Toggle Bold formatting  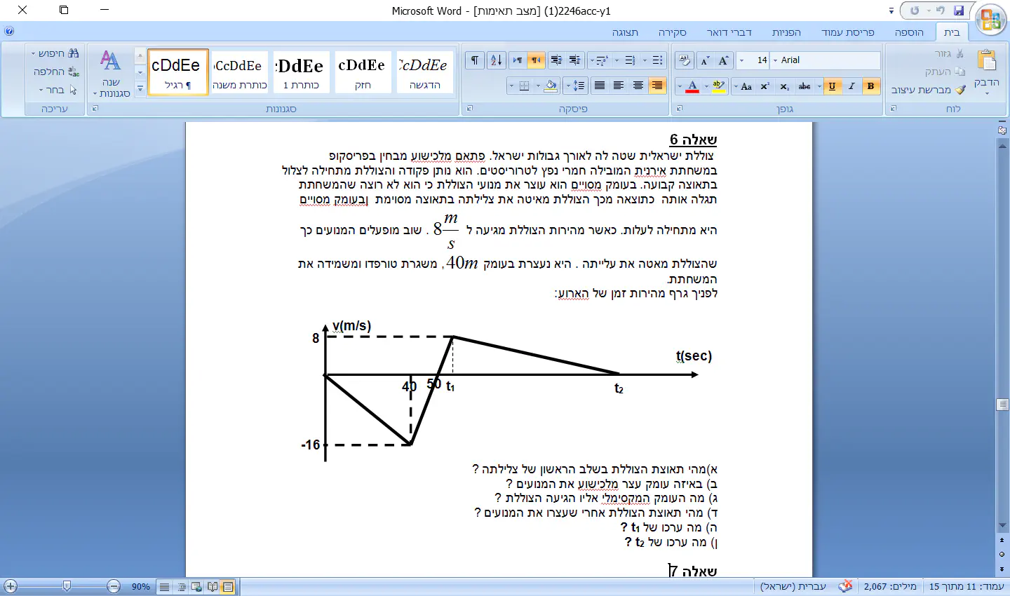point(870,86)
